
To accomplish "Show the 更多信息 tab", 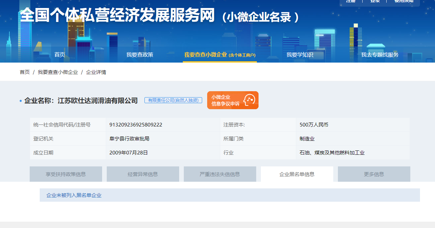I will tap(374, 174).
